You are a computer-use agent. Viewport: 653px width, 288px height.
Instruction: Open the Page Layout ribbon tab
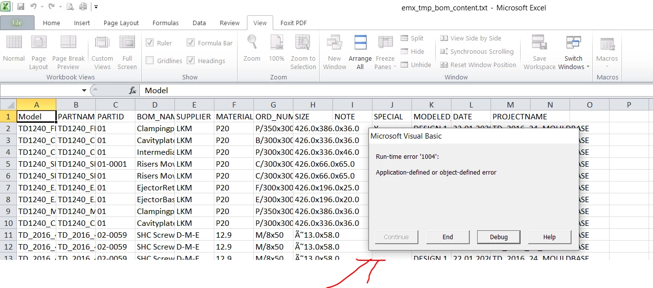(x=121, y=23)
